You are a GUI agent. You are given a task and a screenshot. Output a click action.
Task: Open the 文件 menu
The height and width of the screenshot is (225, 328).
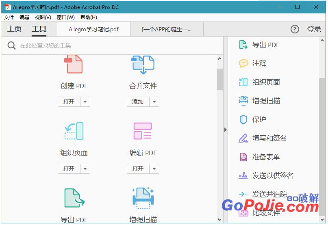(9, 17)
